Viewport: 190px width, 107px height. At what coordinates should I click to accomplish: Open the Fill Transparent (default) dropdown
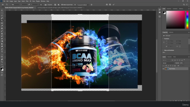[x=83, y=5]
